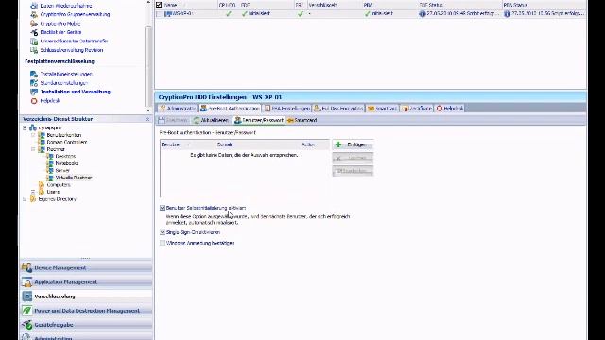Click the navigation pane scroll-up arrow
This screenshot has width=605, height=340.
coord(148,2)
